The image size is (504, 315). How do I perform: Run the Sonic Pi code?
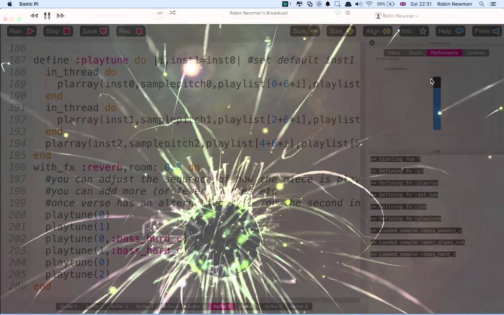(21, 31)
